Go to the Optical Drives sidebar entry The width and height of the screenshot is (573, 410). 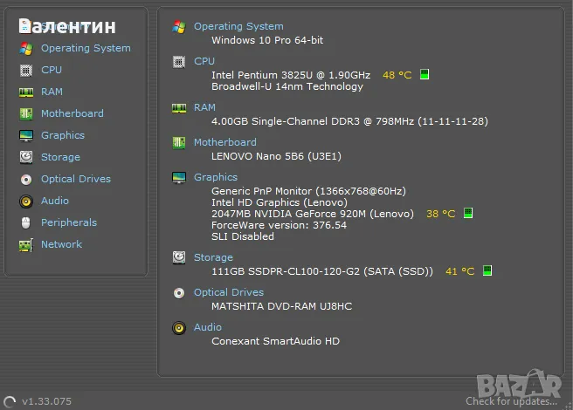75,179
